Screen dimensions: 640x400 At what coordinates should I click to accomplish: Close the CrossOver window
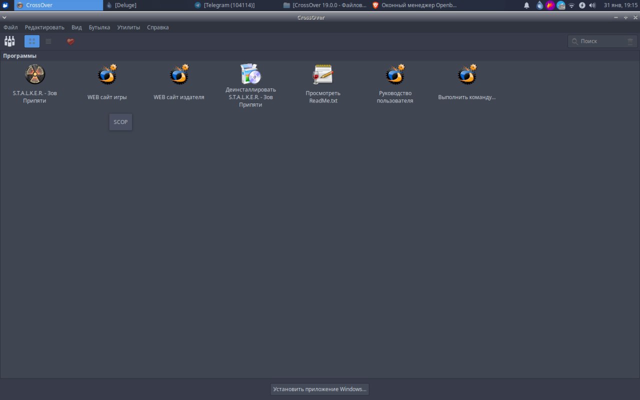click(x=635, y=17)
